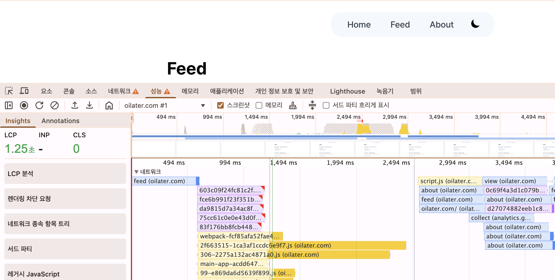
Task: Upload a profile with the upload icon
Action: (x=74, y=105)
